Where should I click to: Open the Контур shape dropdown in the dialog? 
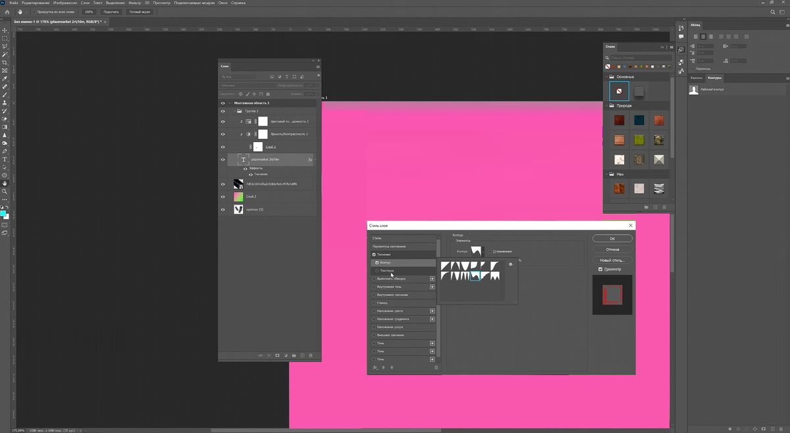pos(483,251)
